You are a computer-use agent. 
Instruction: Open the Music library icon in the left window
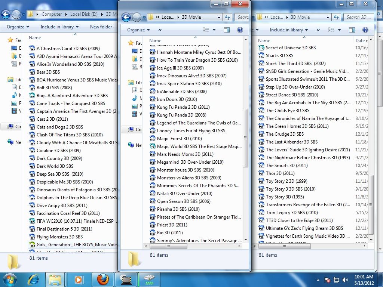15,95
